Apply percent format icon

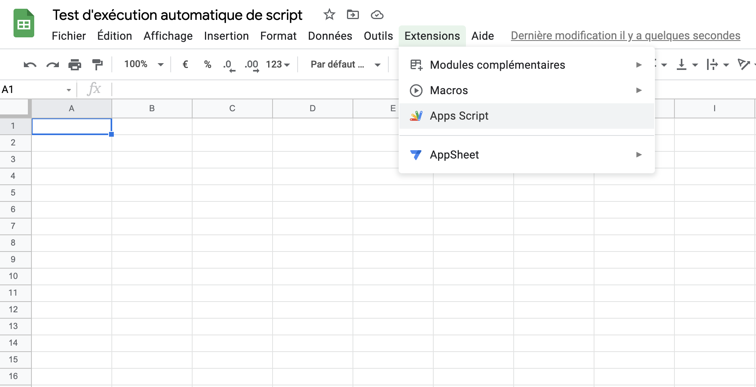coord(207,64)
